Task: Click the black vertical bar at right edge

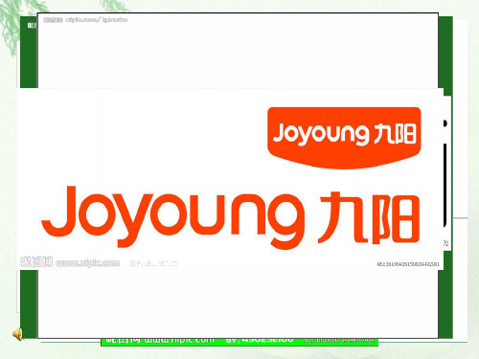Action: click(445, 185)
